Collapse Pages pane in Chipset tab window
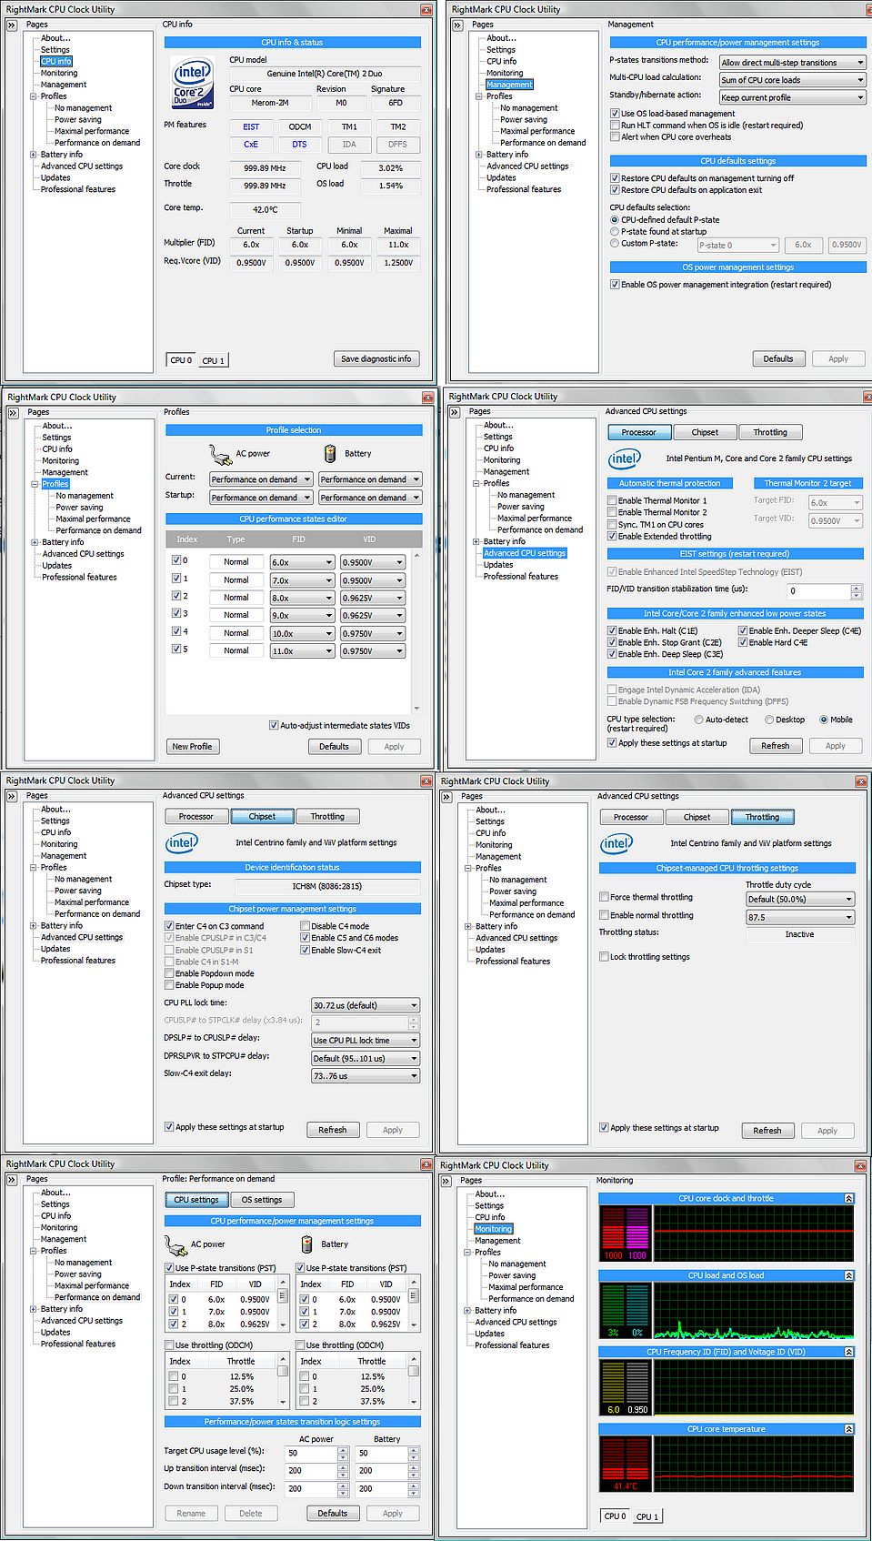This screenshot has height=1541, width=872. 12,796
